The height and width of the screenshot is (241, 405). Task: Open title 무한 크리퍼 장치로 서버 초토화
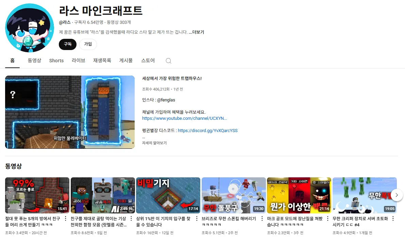pyautogui.click(x=360, y=222)
